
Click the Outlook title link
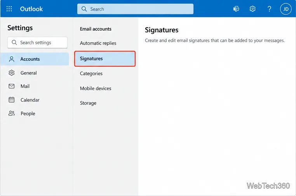pyautogui.click(x=31, y=9)
